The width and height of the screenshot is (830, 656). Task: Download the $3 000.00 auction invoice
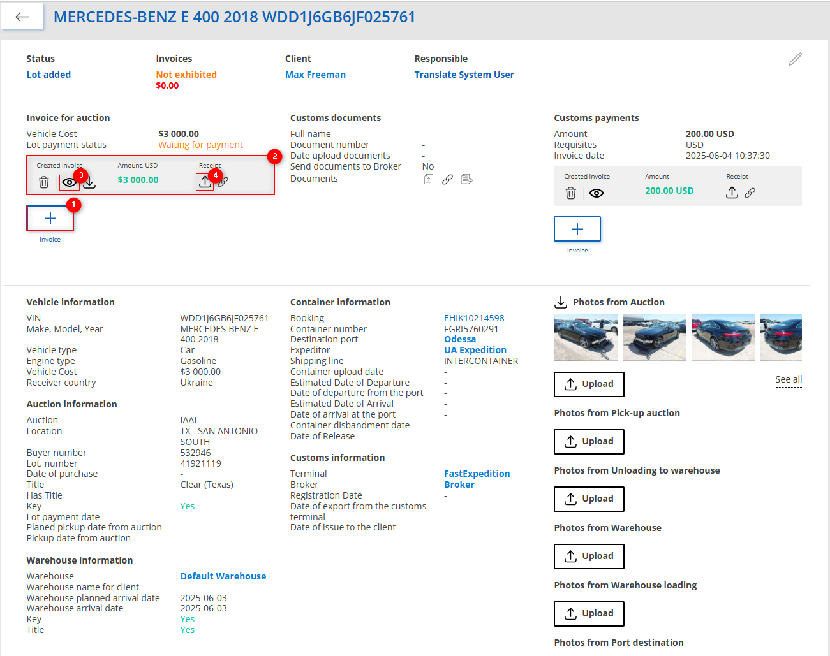point(89,182)
